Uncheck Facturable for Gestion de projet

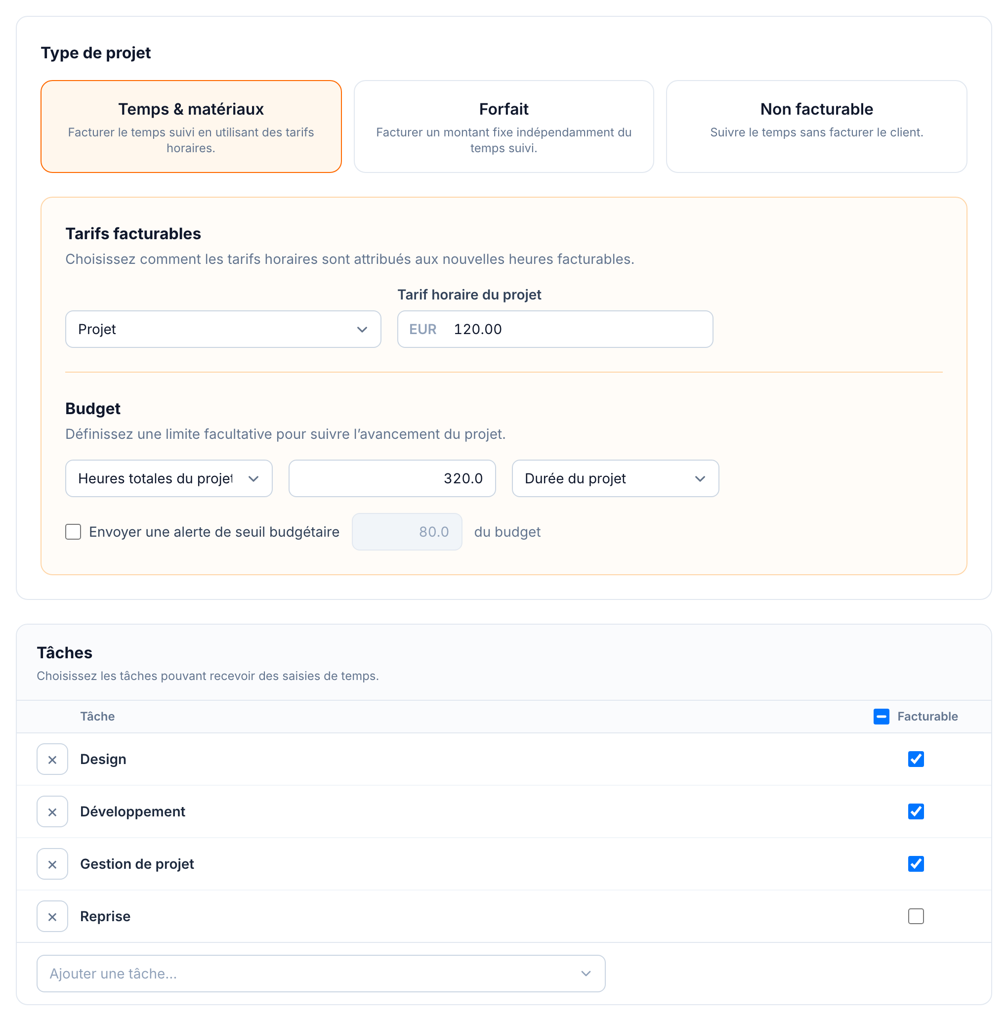[x=916, y=864]
